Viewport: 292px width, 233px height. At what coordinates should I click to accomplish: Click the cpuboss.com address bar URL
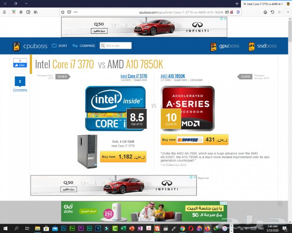tap(181, 12)
